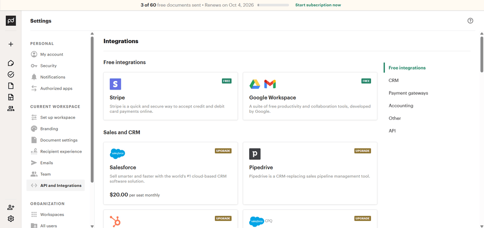Click the Gmail logo icon

pos(270,84)
